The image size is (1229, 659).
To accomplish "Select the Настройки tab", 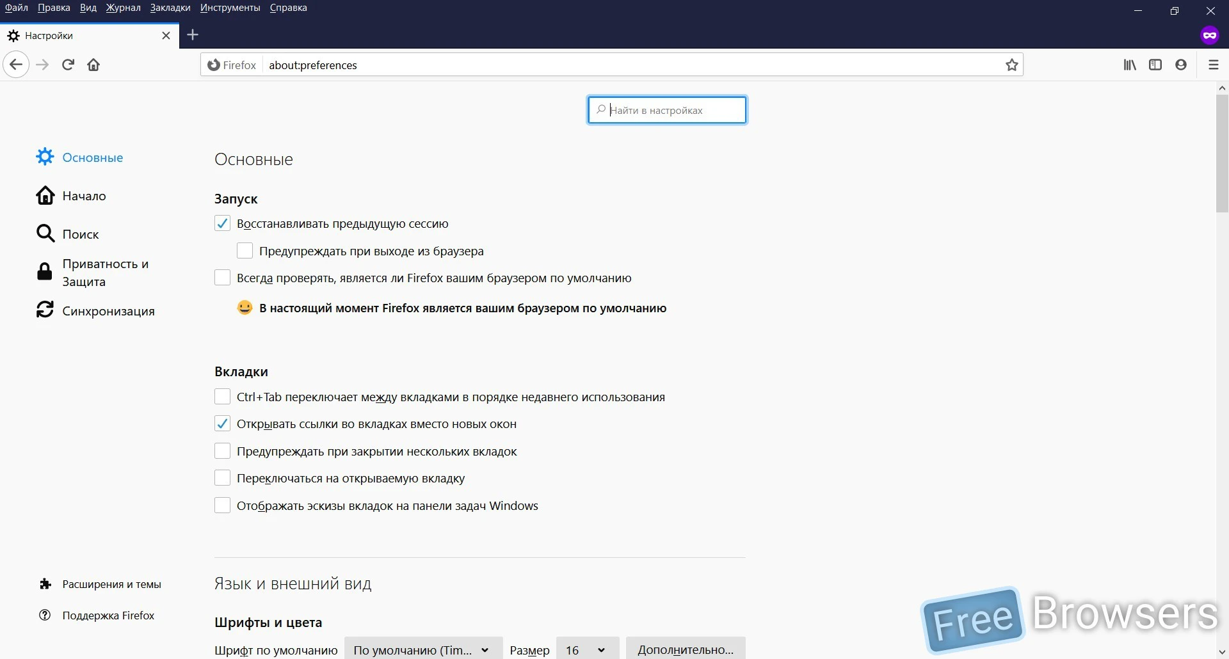I will tap(90, 36).
